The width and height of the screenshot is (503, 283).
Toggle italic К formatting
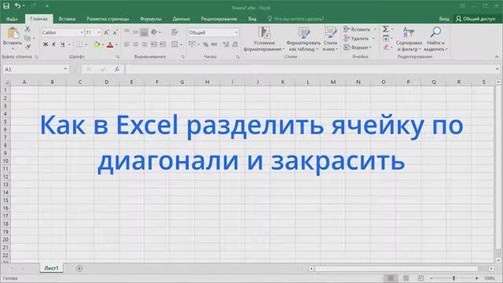54,44
